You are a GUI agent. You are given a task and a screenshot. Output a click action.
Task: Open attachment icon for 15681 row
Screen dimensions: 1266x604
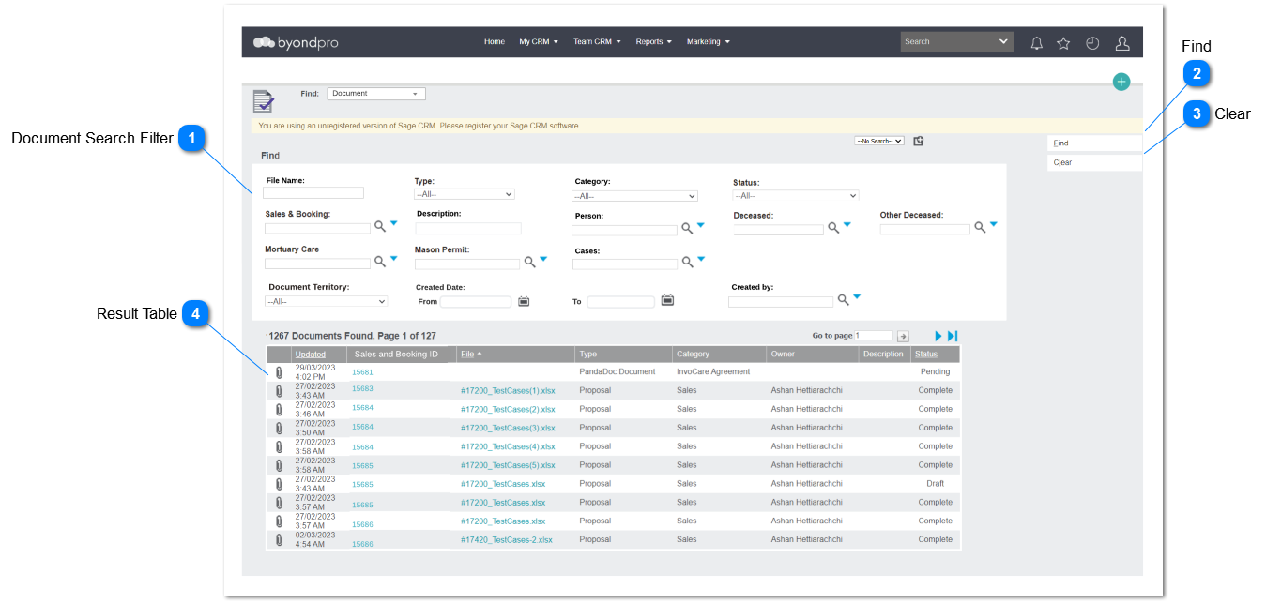(x=279, y=372)
